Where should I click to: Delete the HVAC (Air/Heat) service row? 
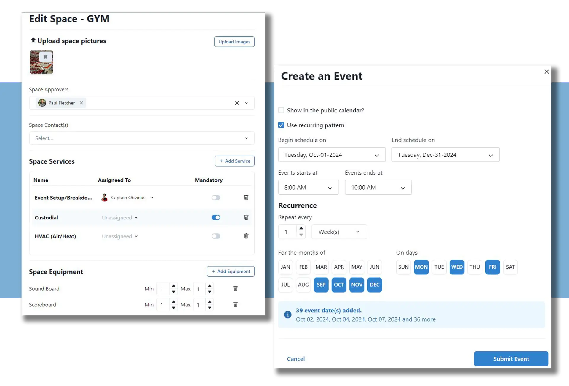pos(246,236)
